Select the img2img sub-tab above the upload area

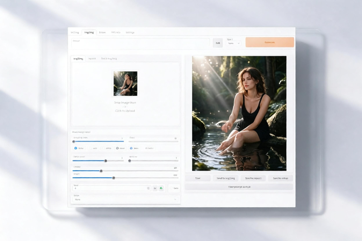point(78,59)
